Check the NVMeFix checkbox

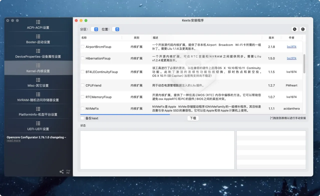click(82, 108)
